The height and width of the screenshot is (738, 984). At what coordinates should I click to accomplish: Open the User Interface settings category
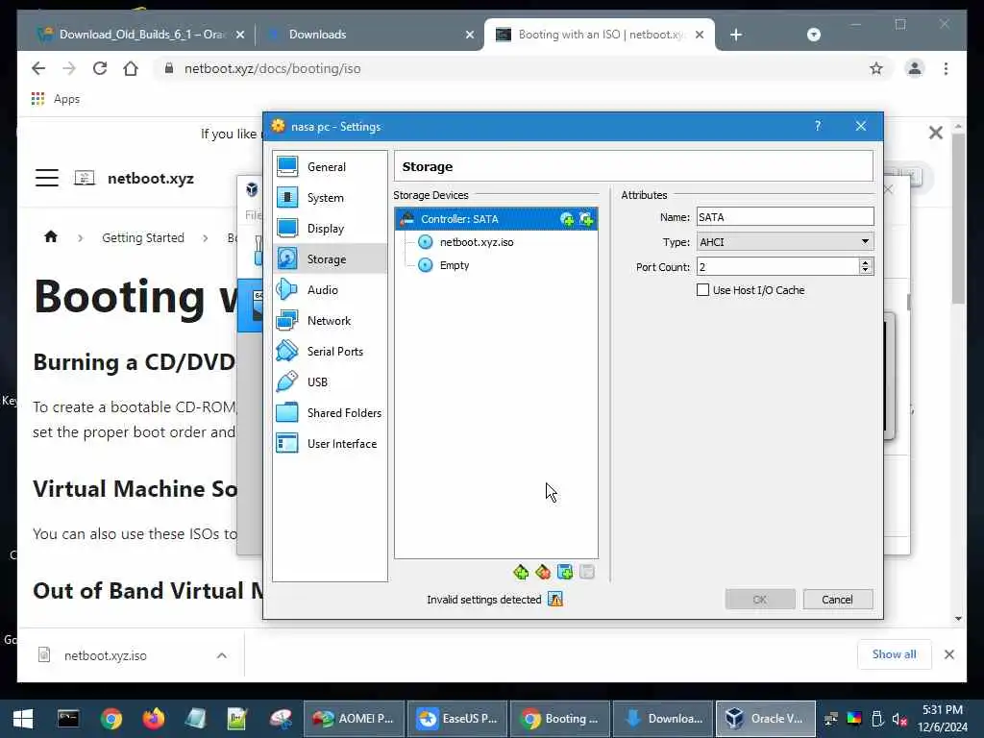[330, 444]
